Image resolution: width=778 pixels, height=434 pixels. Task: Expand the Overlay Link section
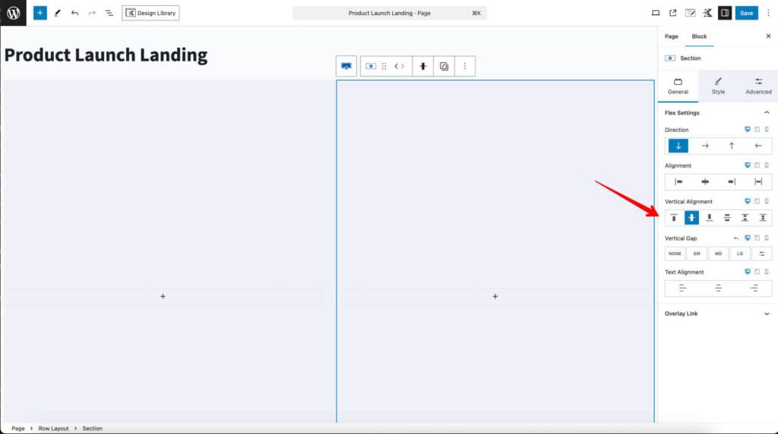click(766, 313)
